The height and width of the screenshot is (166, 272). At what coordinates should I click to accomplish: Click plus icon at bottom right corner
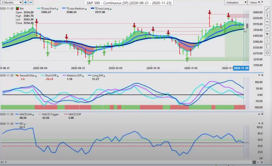262,162
